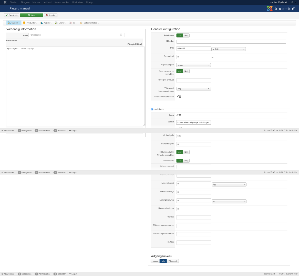This screenshot has width=299, height=276.
Task: Click the Suffiks field
Action: point(194,243)
